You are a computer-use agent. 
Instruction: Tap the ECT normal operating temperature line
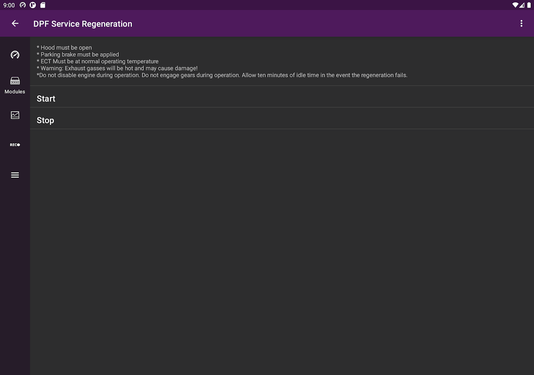98,62
